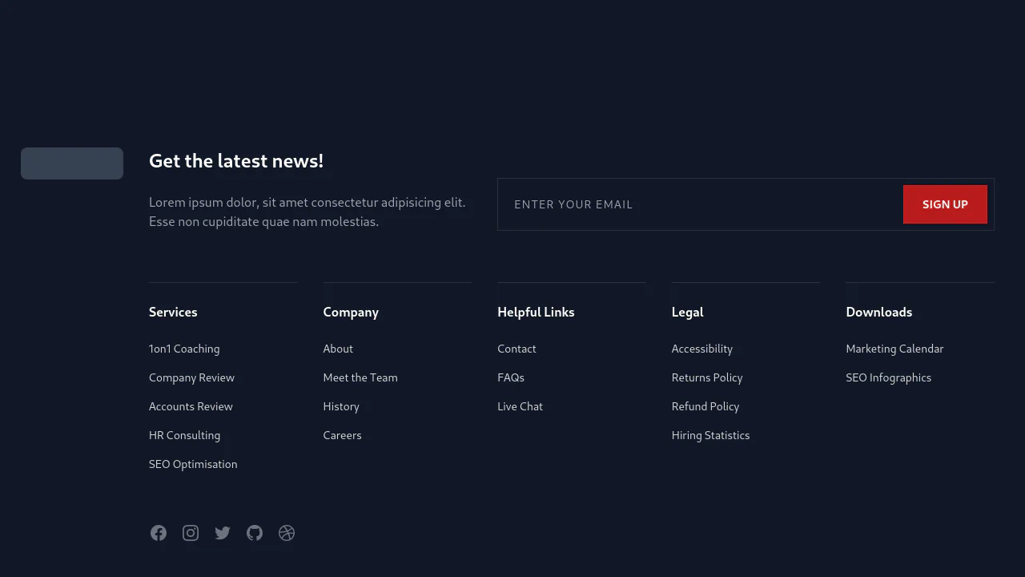Image resolution: width=1025 pixels, height=577 pixels.
Task: Open Accounts Review link
Action: pyautogui.click(x=191, y=406)
